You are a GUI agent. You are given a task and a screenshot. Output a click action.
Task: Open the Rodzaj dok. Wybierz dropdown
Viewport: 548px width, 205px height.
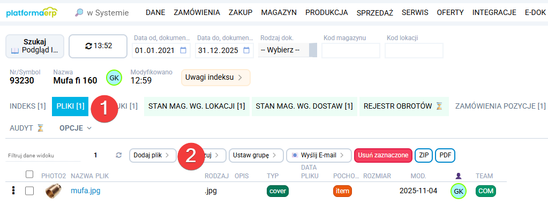(287, 50)
